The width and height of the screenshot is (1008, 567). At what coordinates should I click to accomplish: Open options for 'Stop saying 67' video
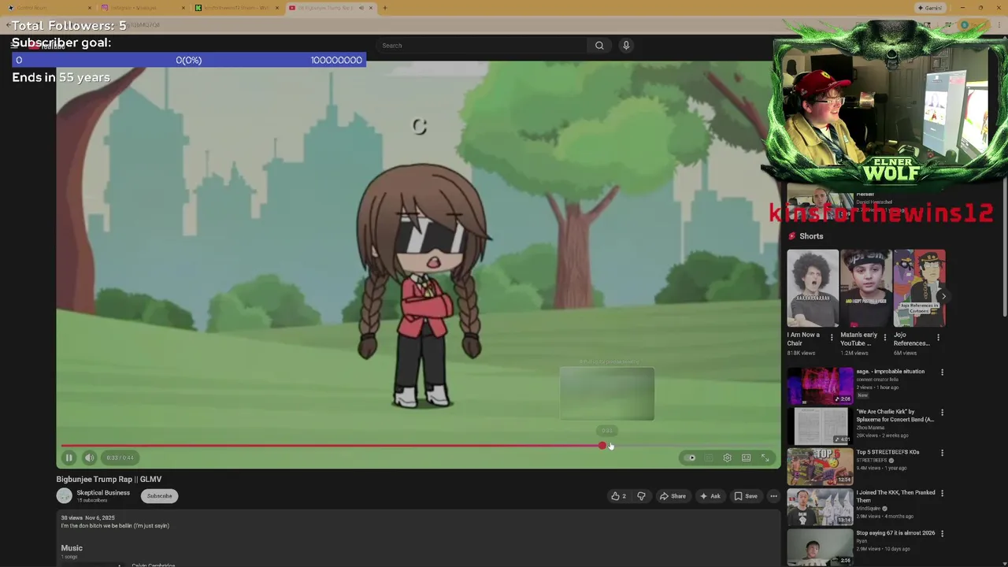click(x=942, y=534)
